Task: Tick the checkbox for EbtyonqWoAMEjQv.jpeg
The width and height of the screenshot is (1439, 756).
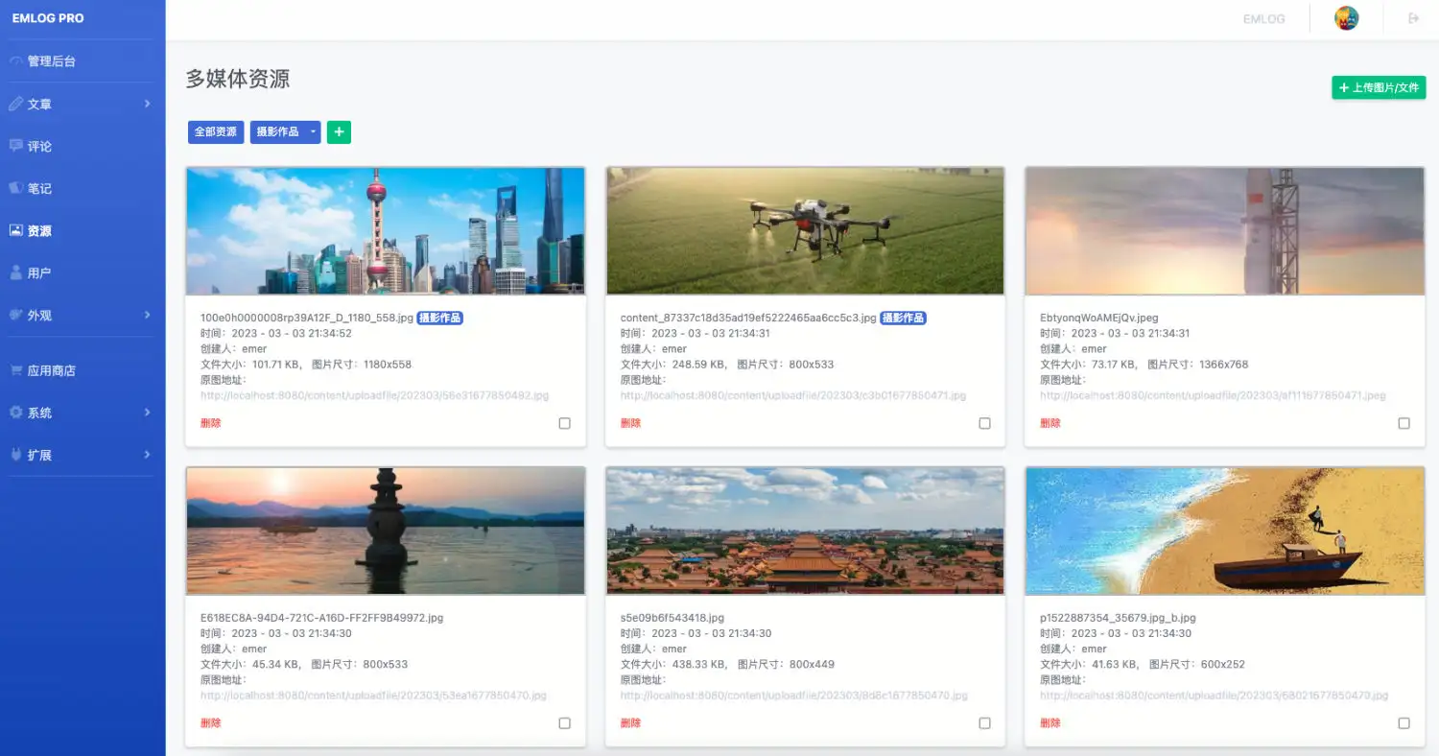Action: [x=1404, y=423]
